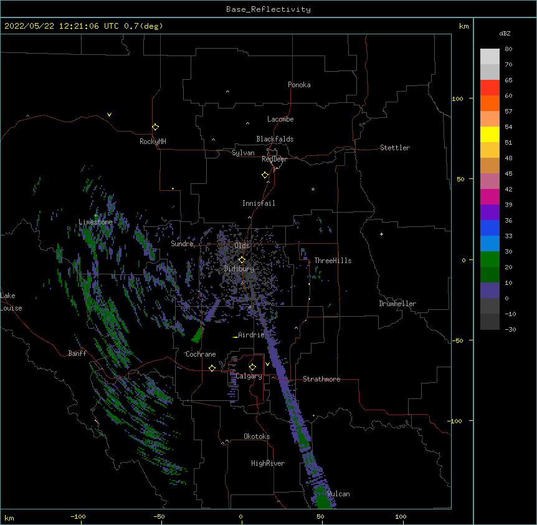Select the light gray 70-80 dBZ swatch
The height and width of the screenshot is (525, 537).
pyautogui.click(x=490, y=56)
